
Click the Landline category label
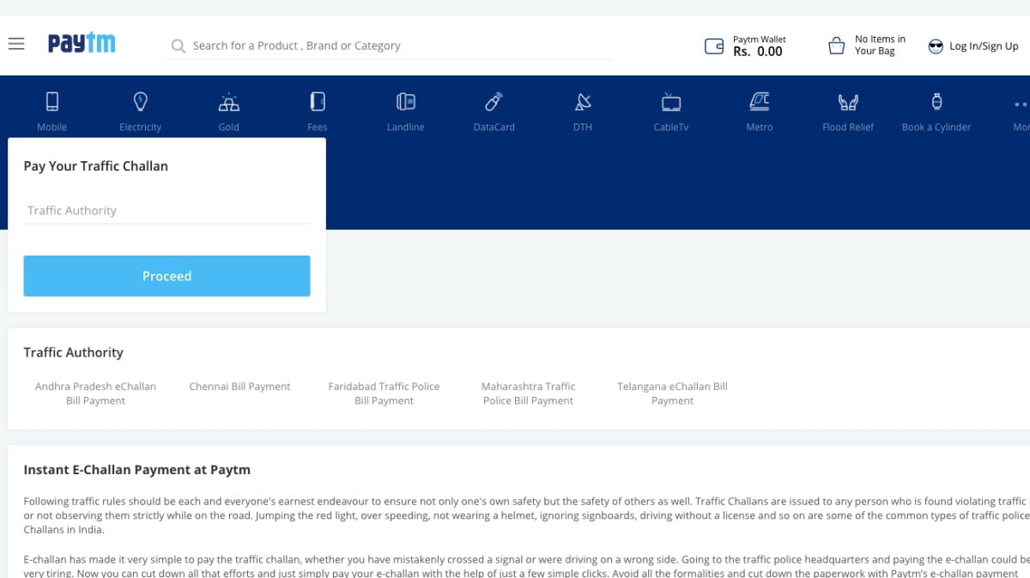(x=406, y=127)
